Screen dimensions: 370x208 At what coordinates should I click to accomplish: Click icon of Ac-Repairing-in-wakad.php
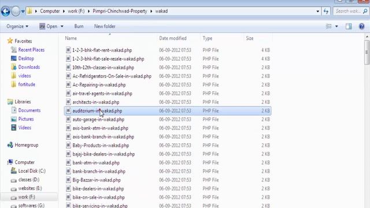(68, 85)
